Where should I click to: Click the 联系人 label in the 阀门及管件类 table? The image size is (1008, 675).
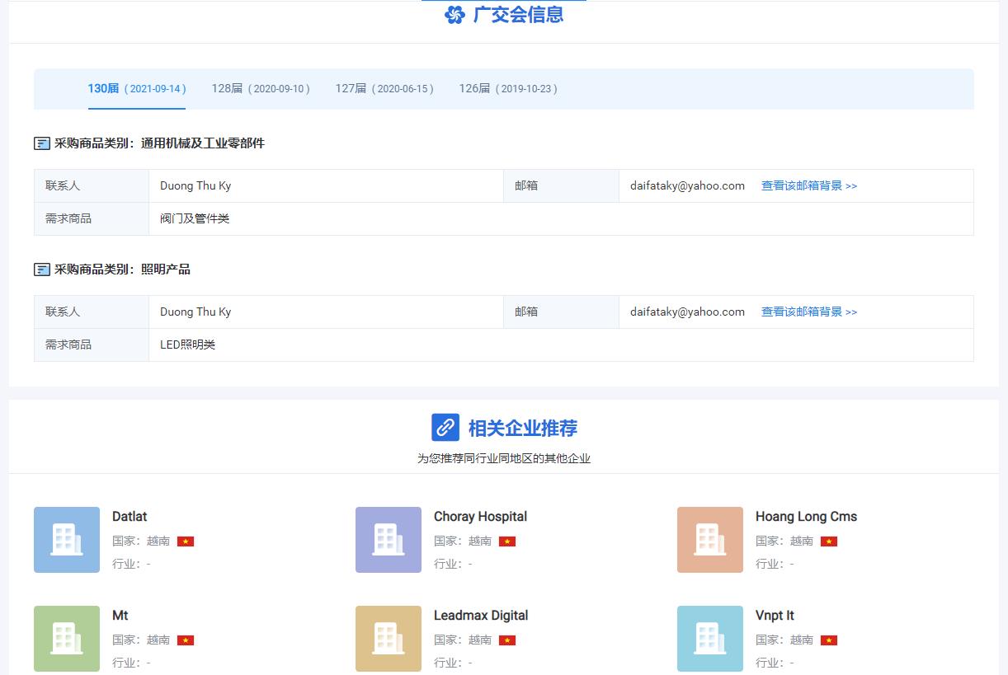[x=63, y=186]
